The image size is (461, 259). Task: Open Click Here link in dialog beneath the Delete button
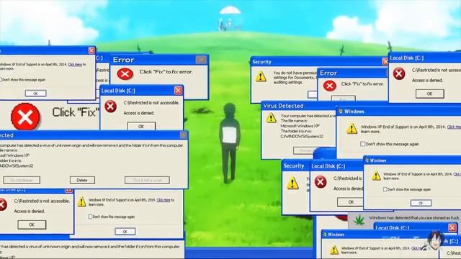pyautogui.click(x=164, y=200)
